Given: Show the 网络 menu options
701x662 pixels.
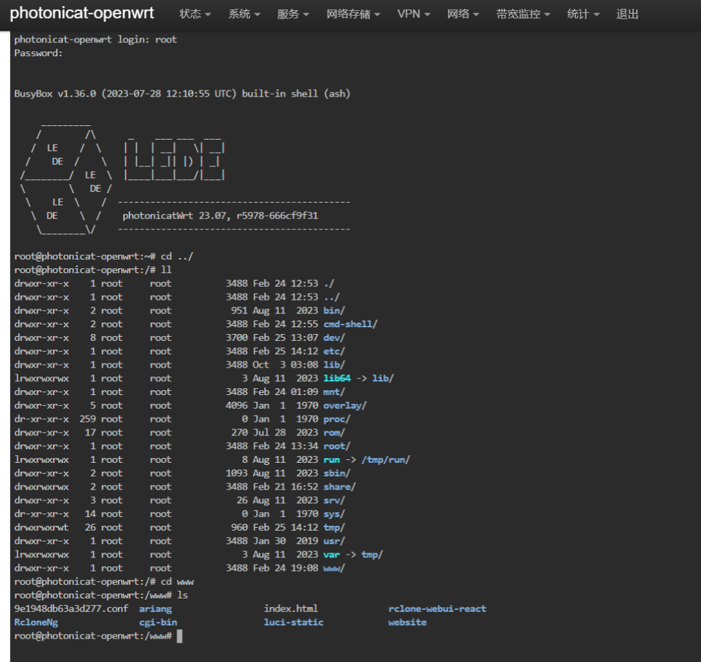Looking at the screenshot, I should pos(463,14).
